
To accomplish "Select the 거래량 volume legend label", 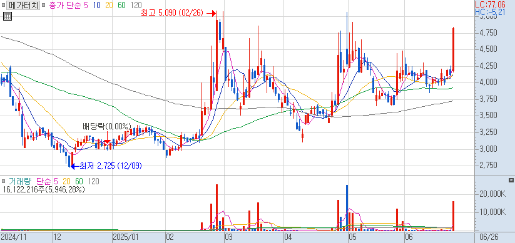I will pos(20,181).
